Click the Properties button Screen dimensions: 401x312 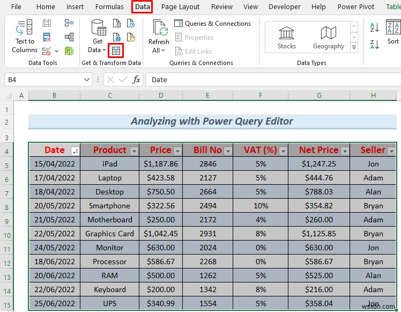click(194, 38)
